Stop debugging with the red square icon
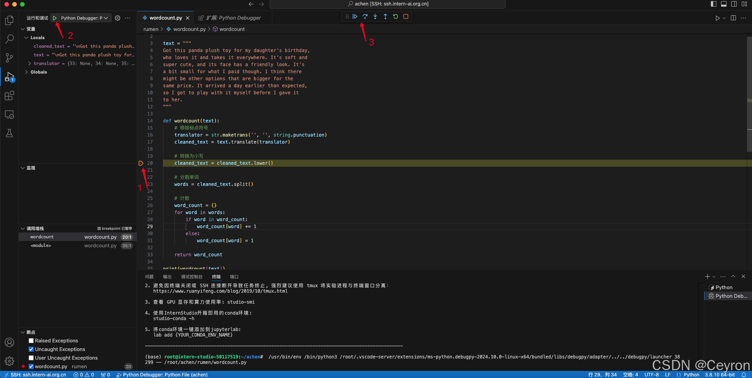The width and height of the screenshot is (752, 378). point(406,16)
